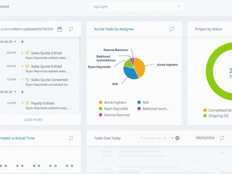The width and height of the screenshot is (232, 174).
Task: Click edit icon beside Payslip Edited
Action: click(x=27, y=103)
